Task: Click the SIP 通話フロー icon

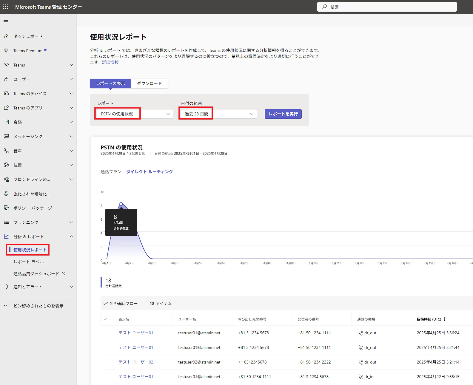Action: click(x=105, y=304)
